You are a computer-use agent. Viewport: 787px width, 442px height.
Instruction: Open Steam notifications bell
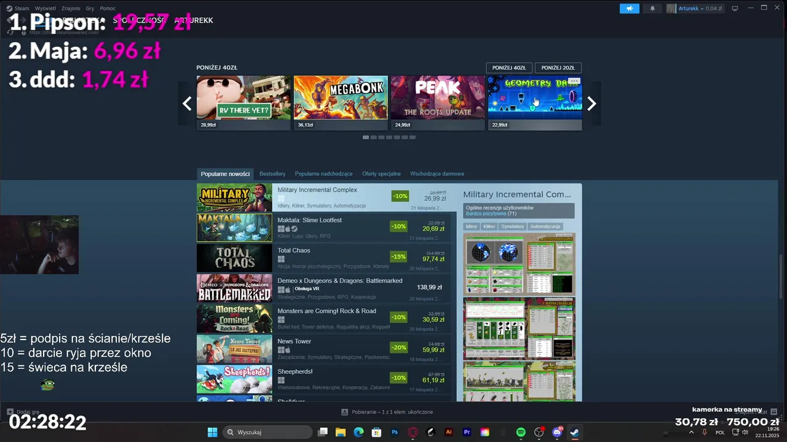tap(652, 9)
